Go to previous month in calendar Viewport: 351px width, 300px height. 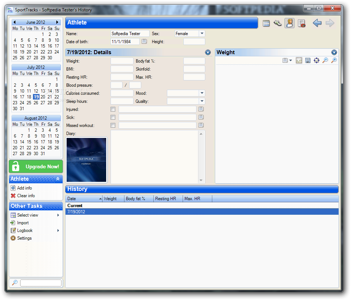pyautogui.click(x=14, y=22)
